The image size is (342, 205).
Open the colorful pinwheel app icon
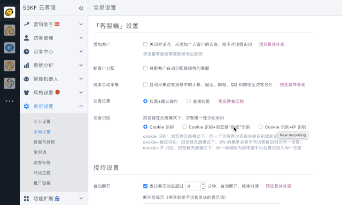pos(10,83)
